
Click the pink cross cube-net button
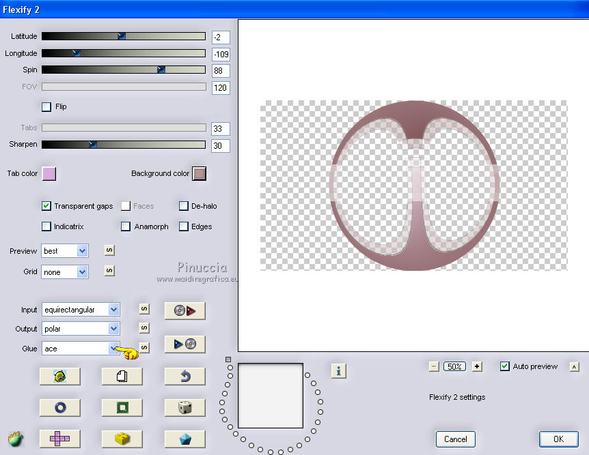pos(60,439)
